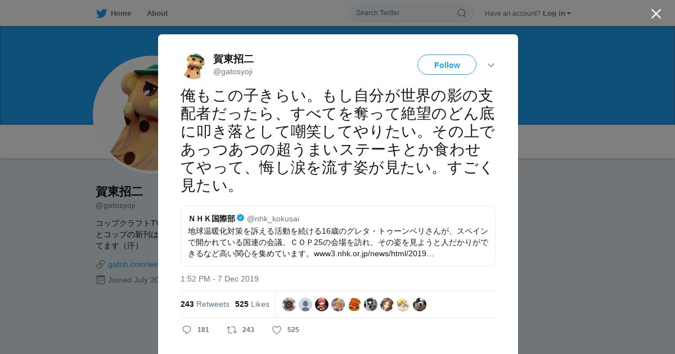Click the reply speech bubble icon
The width and height of the screenshot is (675, 354).
click(x=187, y=330)
